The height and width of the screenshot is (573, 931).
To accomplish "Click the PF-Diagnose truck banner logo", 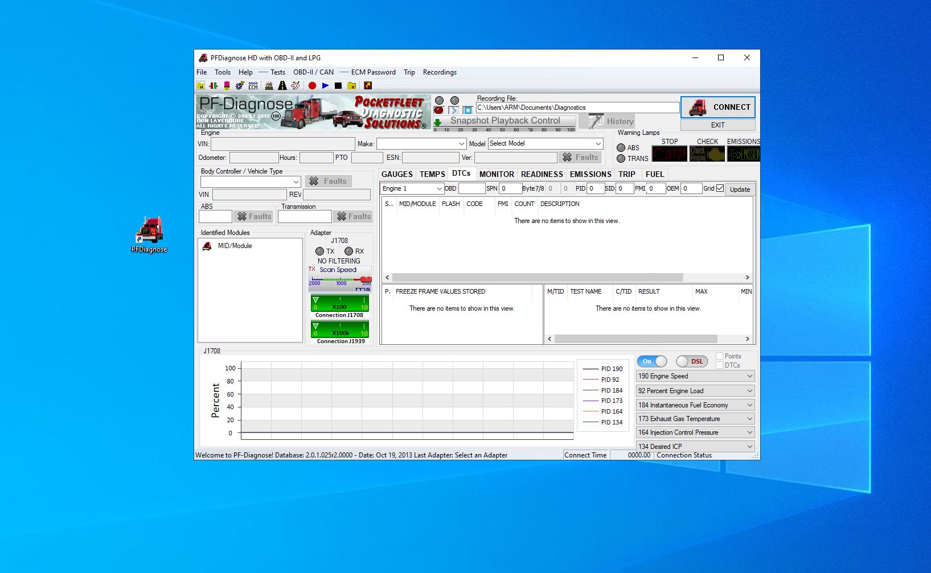I will (313, 112).
